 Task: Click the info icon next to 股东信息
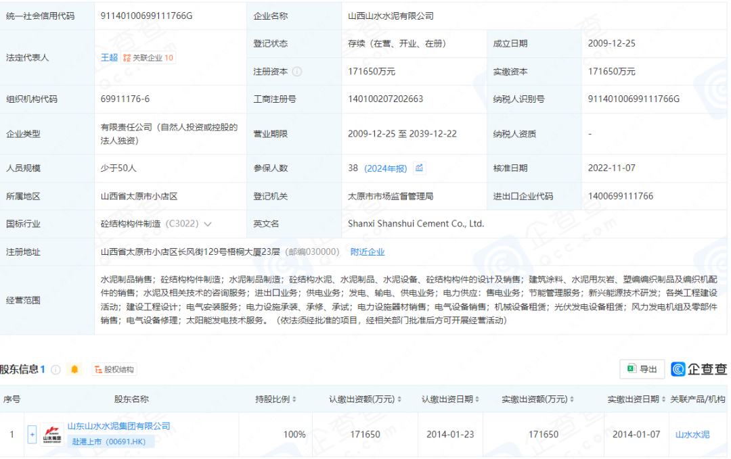point(56,370)
